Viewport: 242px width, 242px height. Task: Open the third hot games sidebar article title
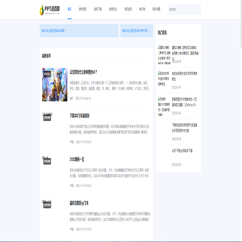coord(184,102)
